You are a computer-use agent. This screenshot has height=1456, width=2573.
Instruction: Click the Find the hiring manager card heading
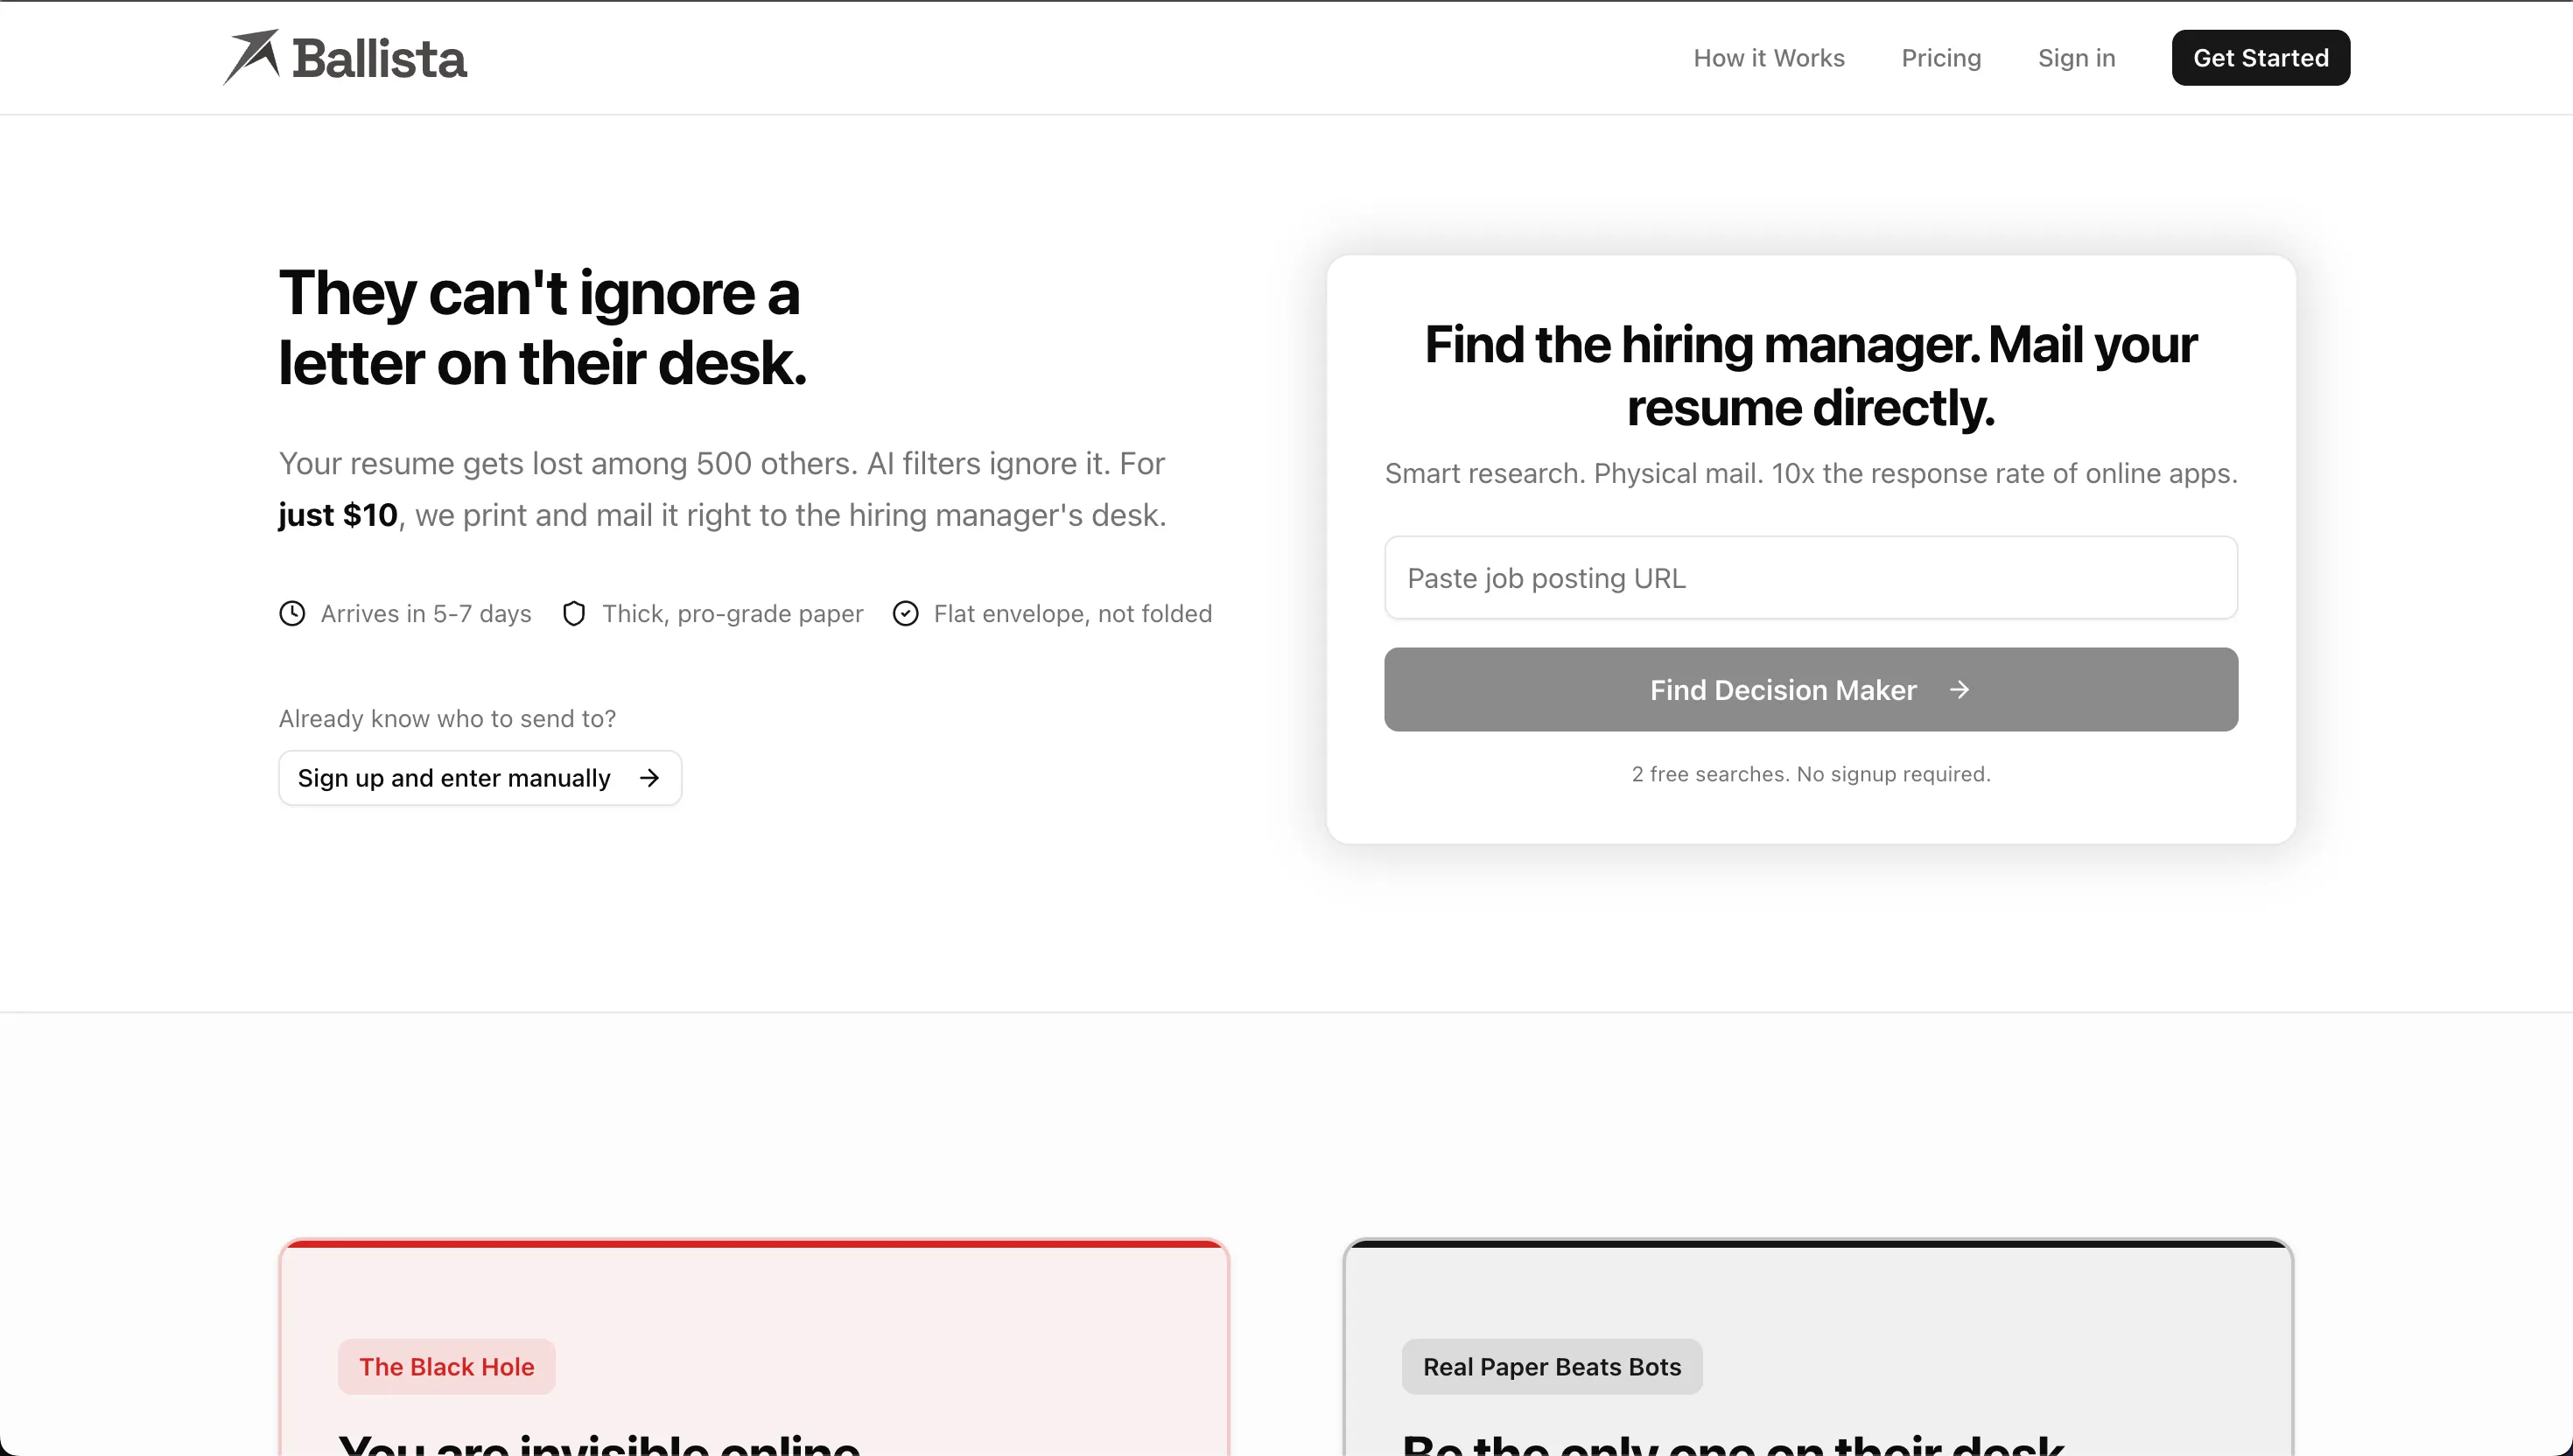coord(1810,375)
